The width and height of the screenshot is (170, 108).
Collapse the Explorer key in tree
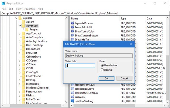16,18
